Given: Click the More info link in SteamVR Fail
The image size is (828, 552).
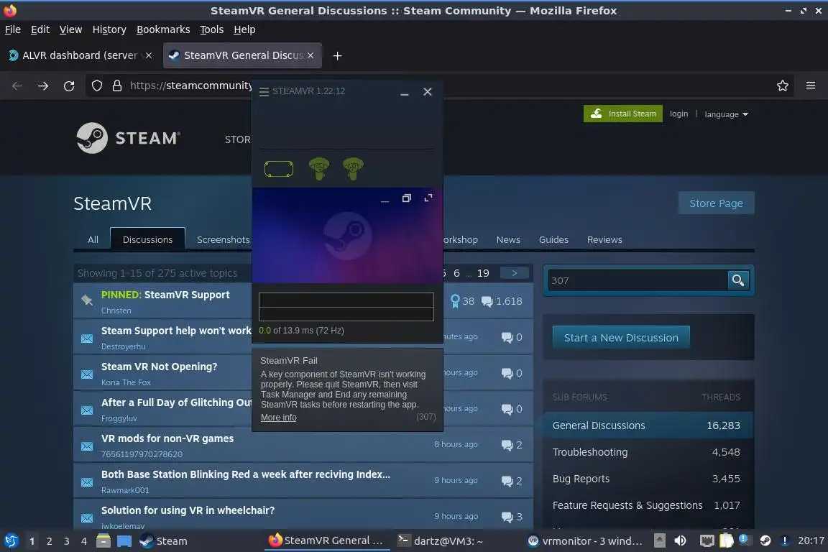Looking at the screenshot, I should click(278, 418).
